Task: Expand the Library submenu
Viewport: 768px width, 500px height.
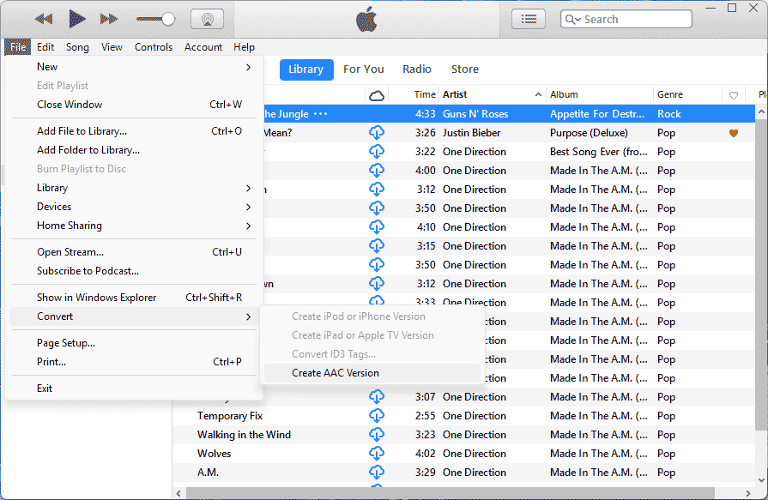Action: [134, 188]
